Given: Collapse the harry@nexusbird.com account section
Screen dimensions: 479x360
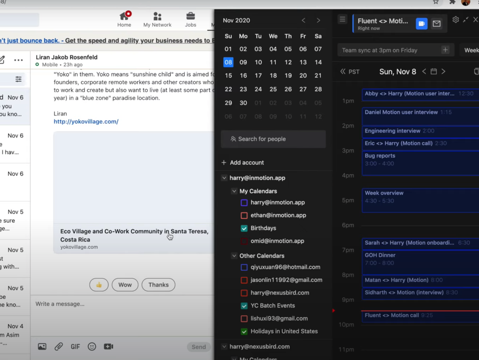Looking at the screenshot, I should click(x=224, y=346).
